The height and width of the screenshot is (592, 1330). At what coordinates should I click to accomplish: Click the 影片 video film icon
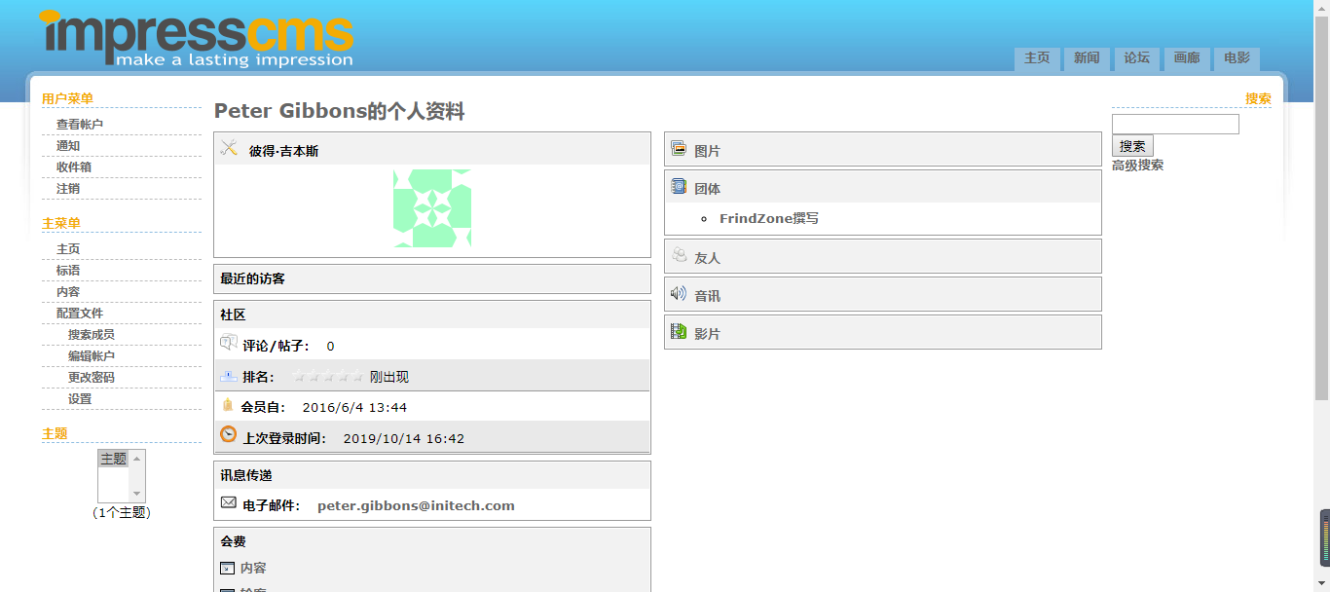679,332
